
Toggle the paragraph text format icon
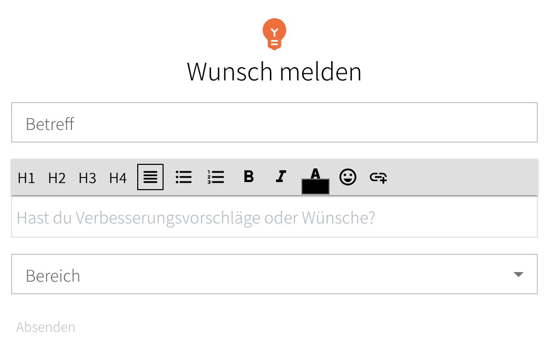pos(150,177)
